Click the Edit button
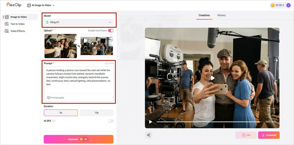294x145 pixels. click(x=246, y=135)
